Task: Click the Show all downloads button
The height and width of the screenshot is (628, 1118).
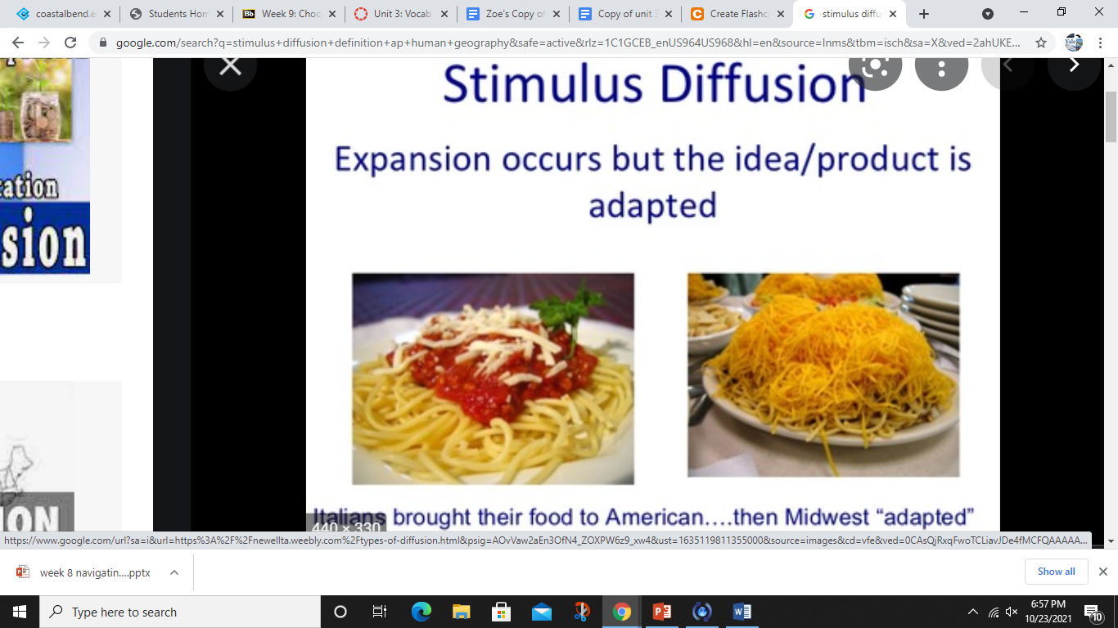Action: pyautogui.click(x=1056, y=572)
